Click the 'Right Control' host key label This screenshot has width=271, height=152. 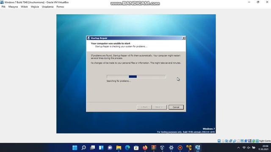[x=265, y=141]
